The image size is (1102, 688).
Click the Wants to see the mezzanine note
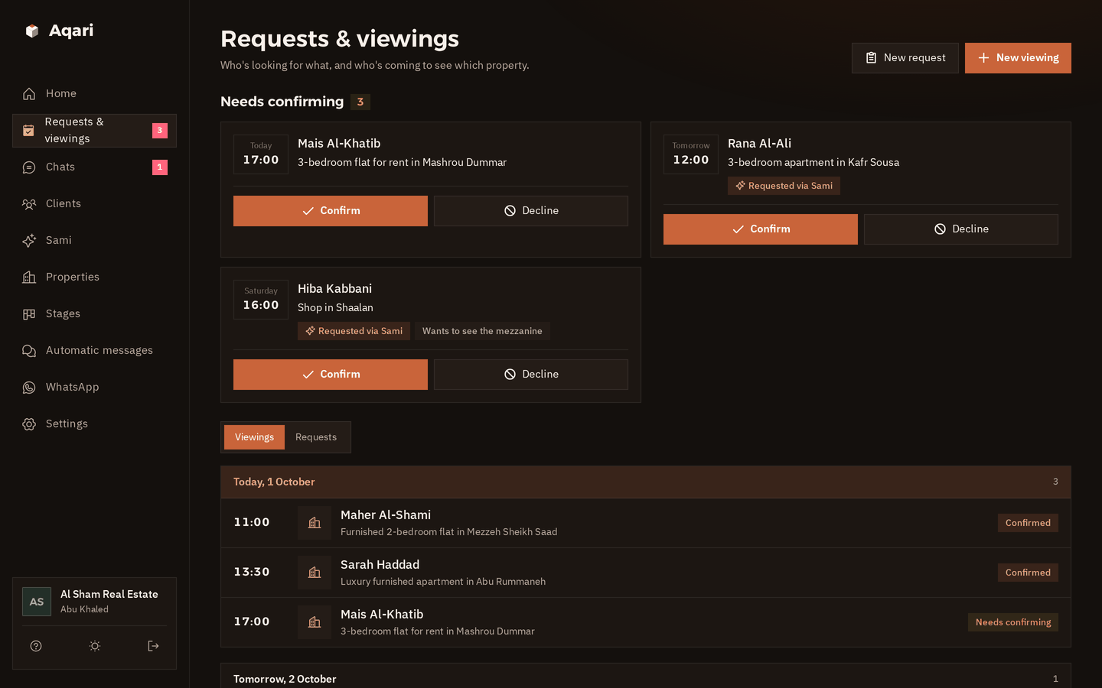pos(482,331)
